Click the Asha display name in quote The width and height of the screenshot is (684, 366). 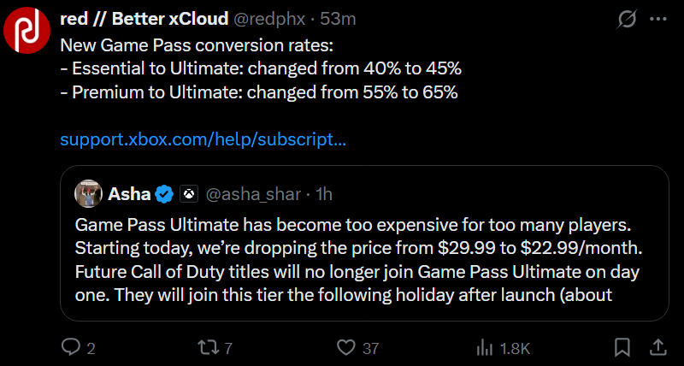[x=129, y=194]
